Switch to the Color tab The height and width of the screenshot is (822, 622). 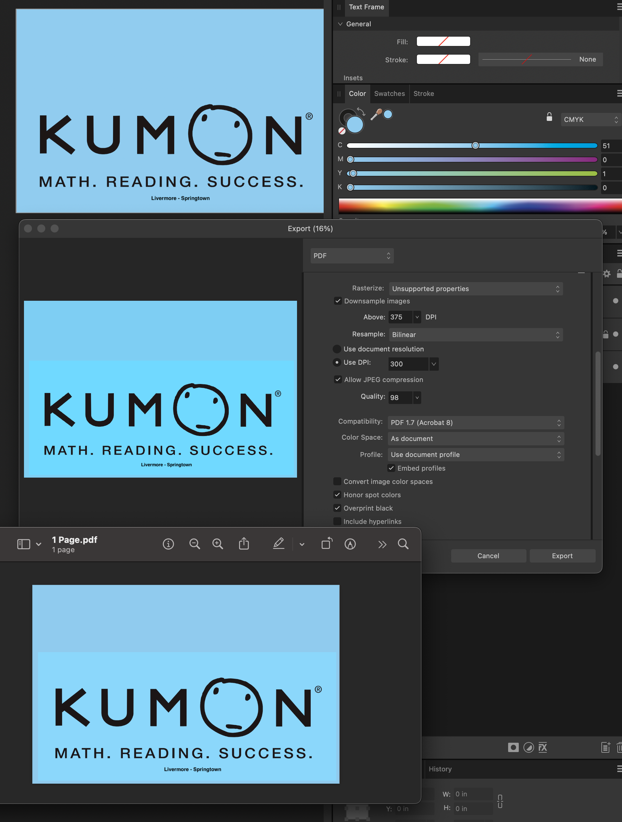click(357, 93)
